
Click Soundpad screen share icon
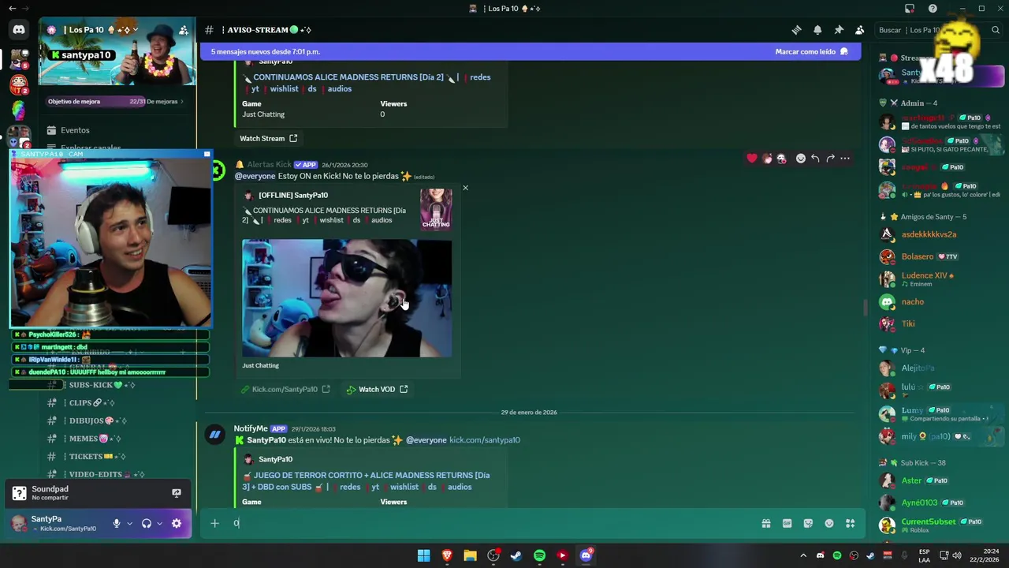pyautogui.click(x=177, y=493)
